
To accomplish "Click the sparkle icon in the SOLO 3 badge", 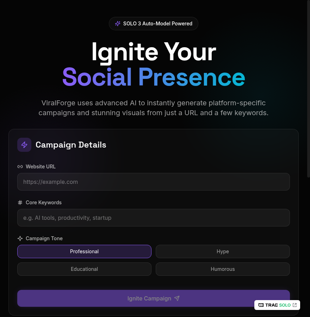I will 118,24.
